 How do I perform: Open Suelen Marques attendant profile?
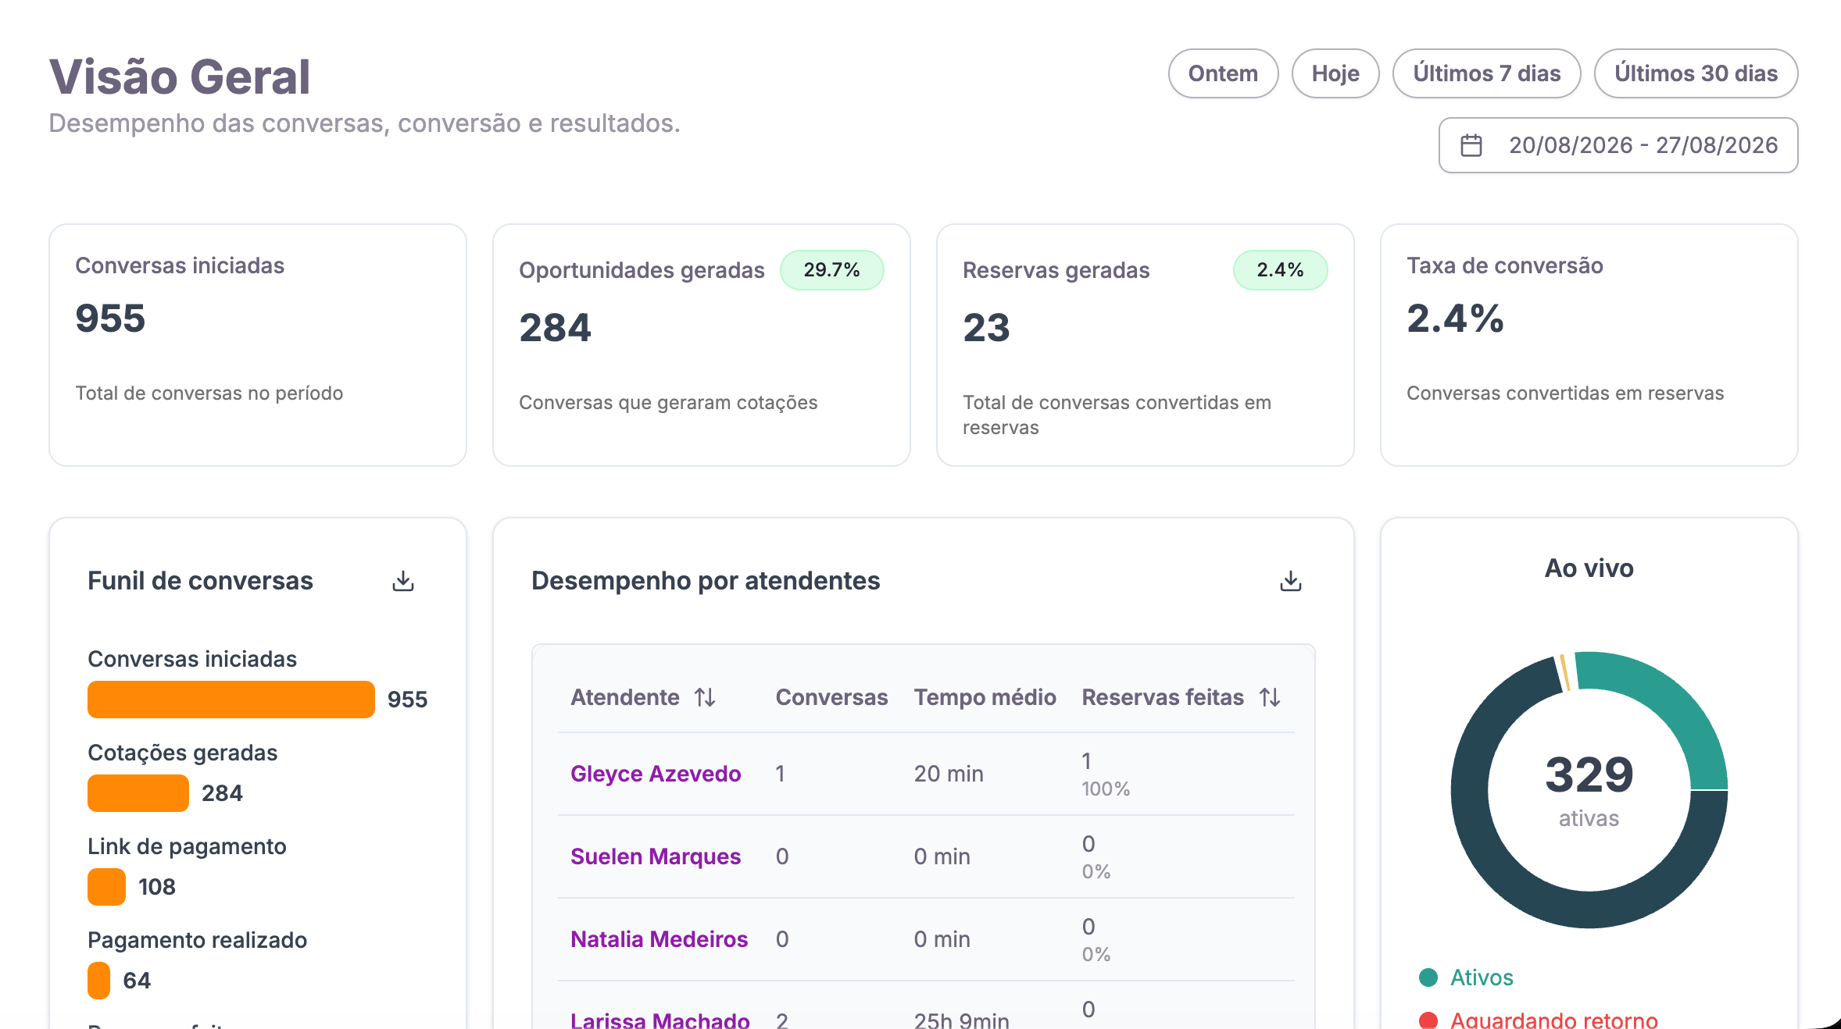[x=656, y=856]
